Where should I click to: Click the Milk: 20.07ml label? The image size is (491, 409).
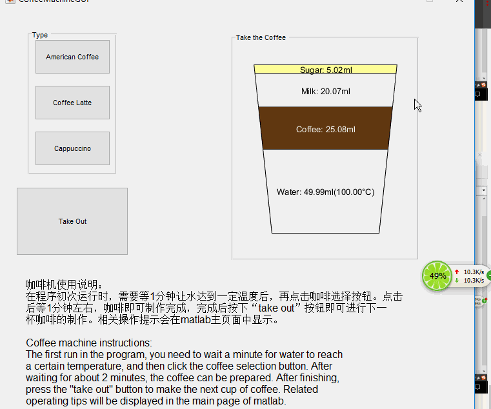coord(326,92)
